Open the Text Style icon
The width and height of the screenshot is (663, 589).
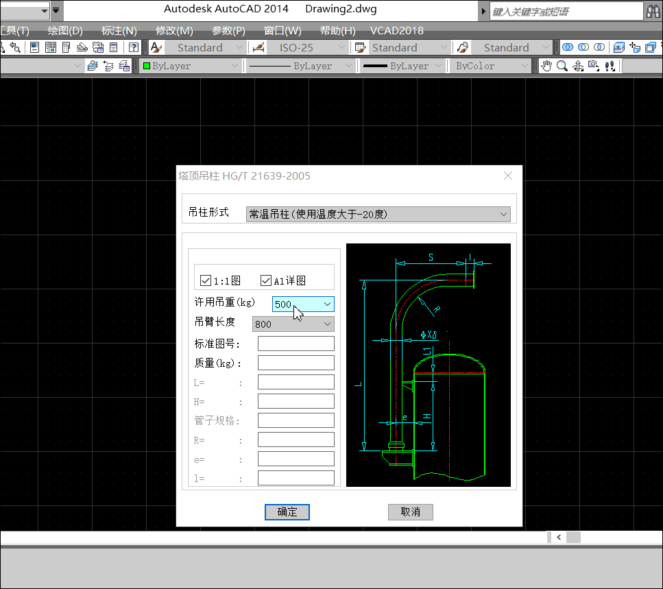(x=156, y=47)
